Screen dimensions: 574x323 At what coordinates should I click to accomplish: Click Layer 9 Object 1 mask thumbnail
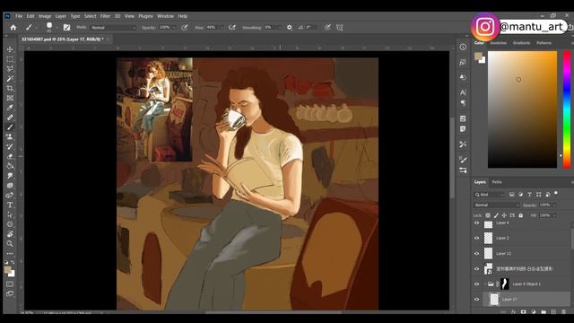point(505,284)
